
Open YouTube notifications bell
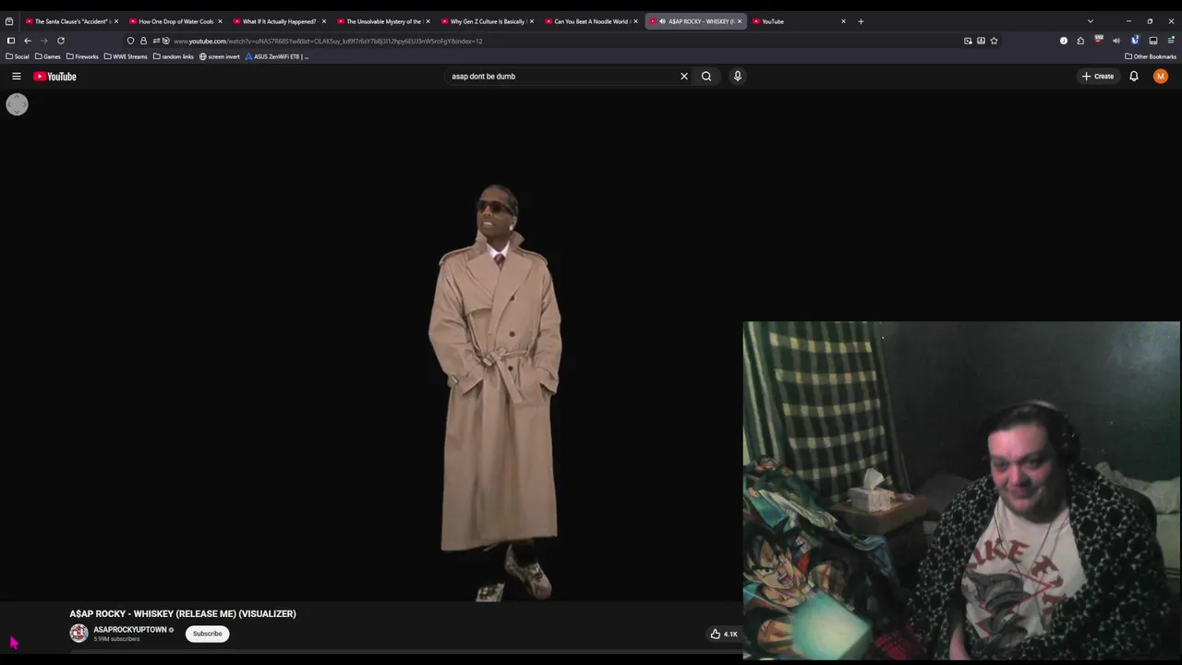point(1134,77)
